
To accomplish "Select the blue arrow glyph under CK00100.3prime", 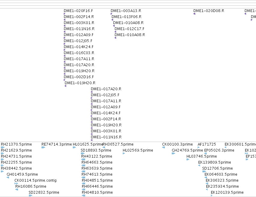I will coord(163,147).
